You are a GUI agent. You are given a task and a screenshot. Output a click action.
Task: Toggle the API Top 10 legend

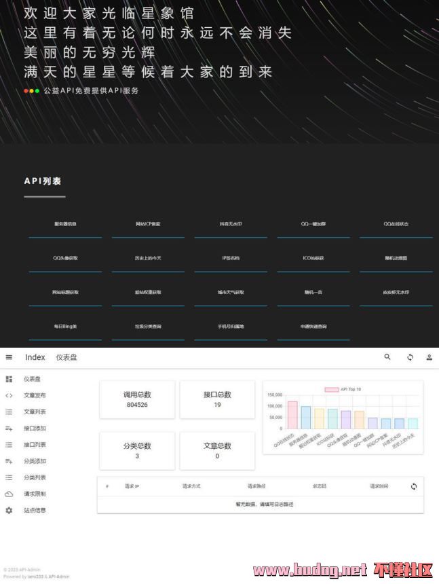[343, 390]
